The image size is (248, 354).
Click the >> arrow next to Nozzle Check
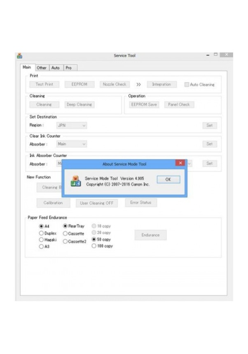tap(138, 84)
